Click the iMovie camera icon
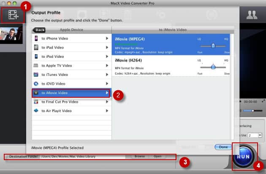 (36, 93)
